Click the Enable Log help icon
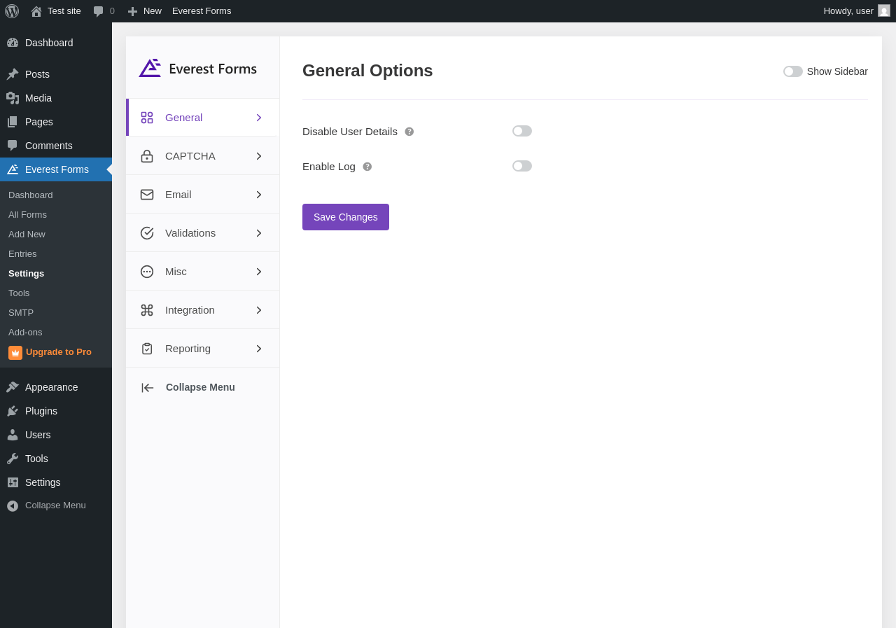The width and height of the screenshot is (896, 628). (367, 167)
